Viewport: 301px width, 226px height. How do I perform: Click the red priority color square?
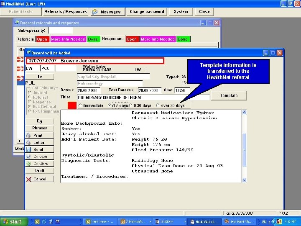pyautogui.click(x=72, y=105)
